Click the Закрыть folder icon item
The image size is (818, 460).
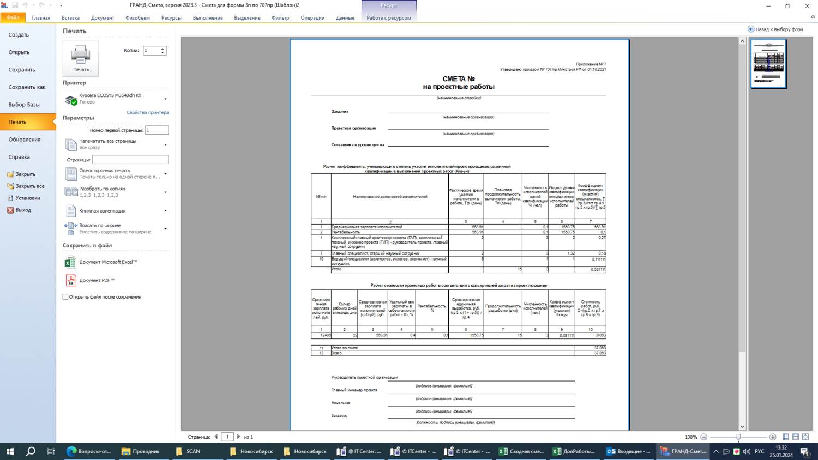tap(21, 174)
